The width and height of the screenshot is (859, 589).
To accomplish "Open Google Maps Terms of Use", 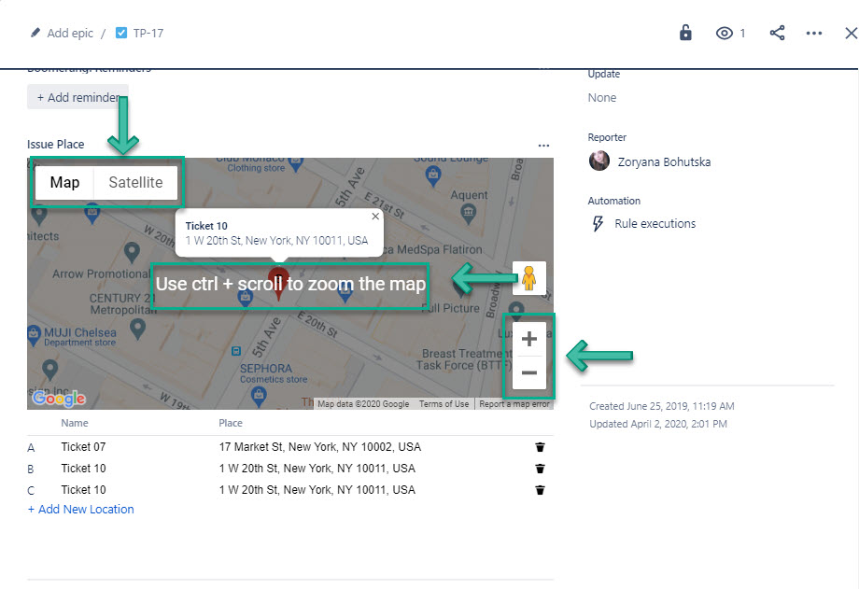I will pyautogui.click(x=444, y=403).
